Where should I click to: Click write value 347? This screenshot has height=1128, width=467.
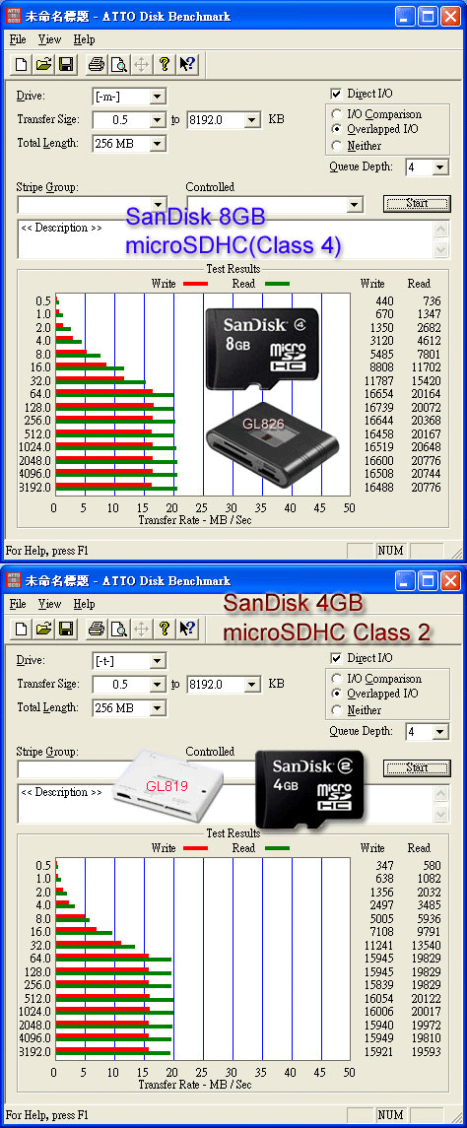point(385,866)
